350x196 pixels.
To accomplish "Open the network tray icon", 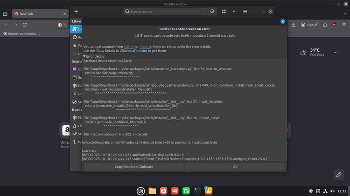I will pos(325,191).
